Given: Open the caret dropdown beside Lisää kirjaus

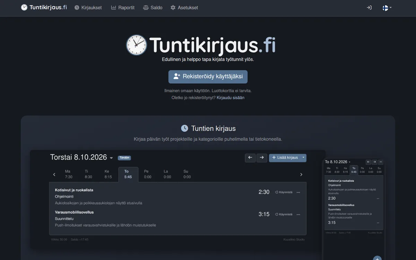Looking at the screenshot, I should tap(303, 158).
